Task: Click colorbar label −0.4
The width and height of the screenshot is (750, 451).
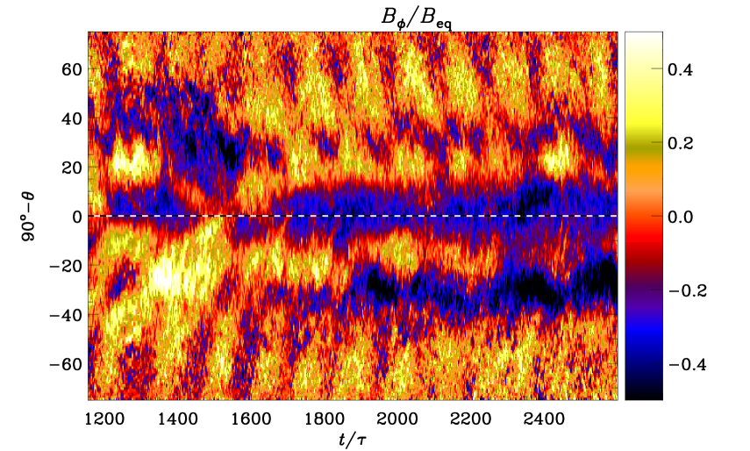Action: point(687,364)
